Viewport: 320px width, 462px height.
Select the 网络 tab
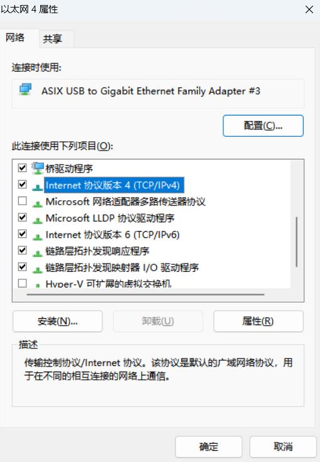(15, 38)
